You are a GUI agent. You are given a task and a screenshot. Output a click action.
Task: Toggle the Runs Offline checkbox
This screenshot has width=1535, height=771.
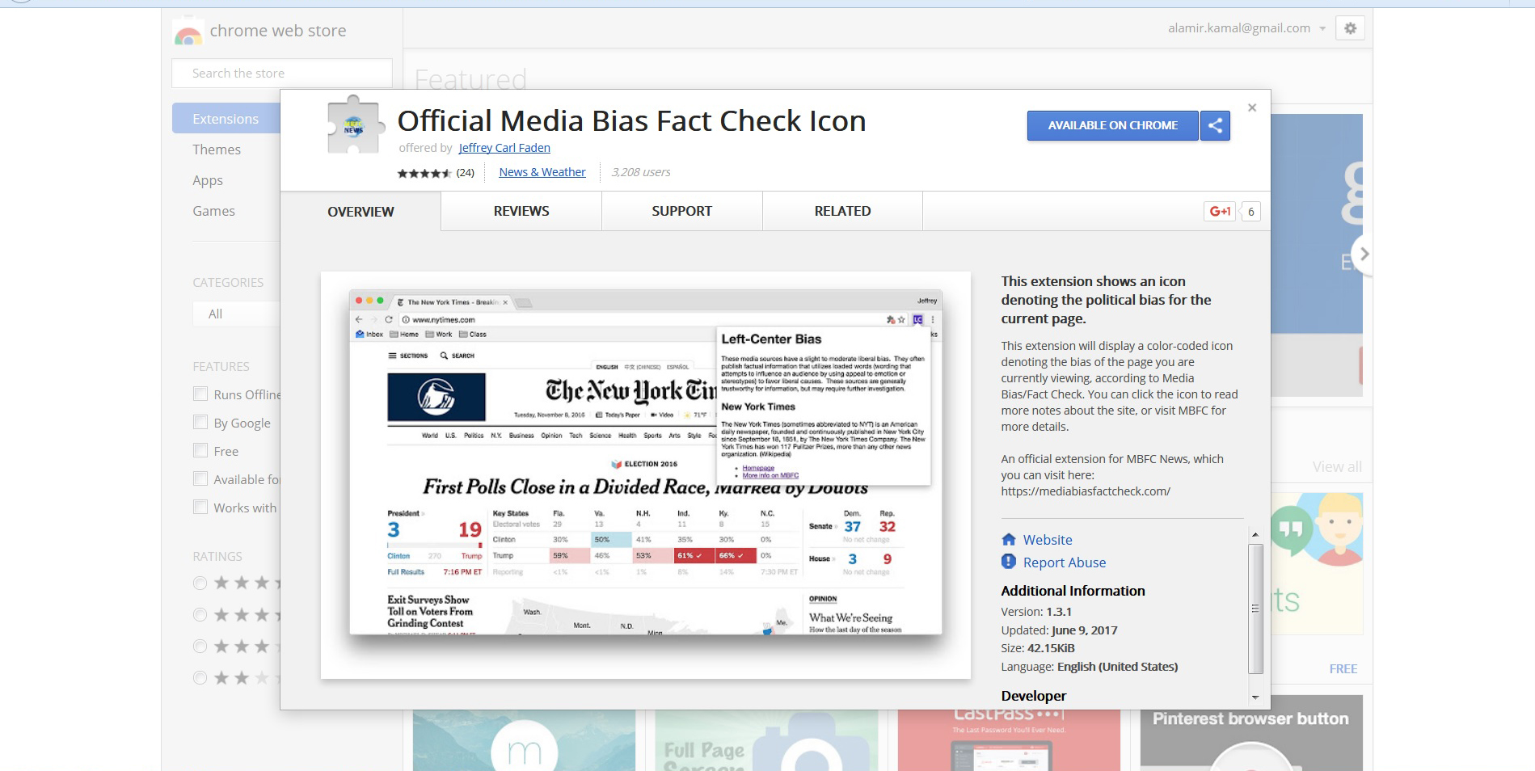click(200, 394)
